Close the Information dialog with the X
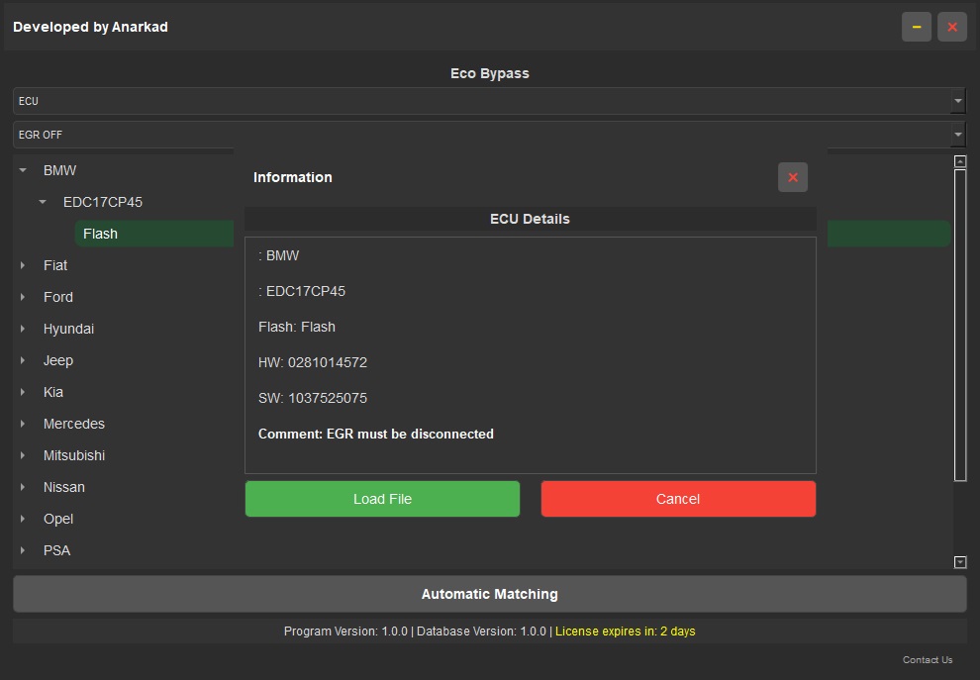This screenshot has height=680, width=980. [x=793, y=177]
